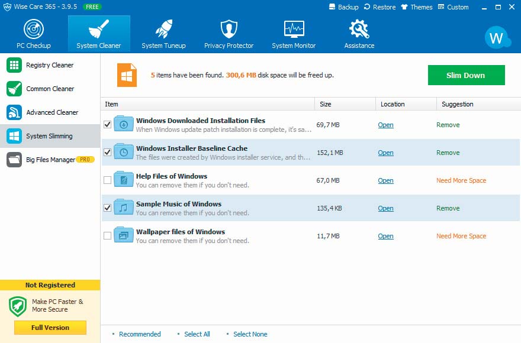Open Assistance gear wrench icon
The width and height of the screenshot is (521, 343).
pos(359,29)
